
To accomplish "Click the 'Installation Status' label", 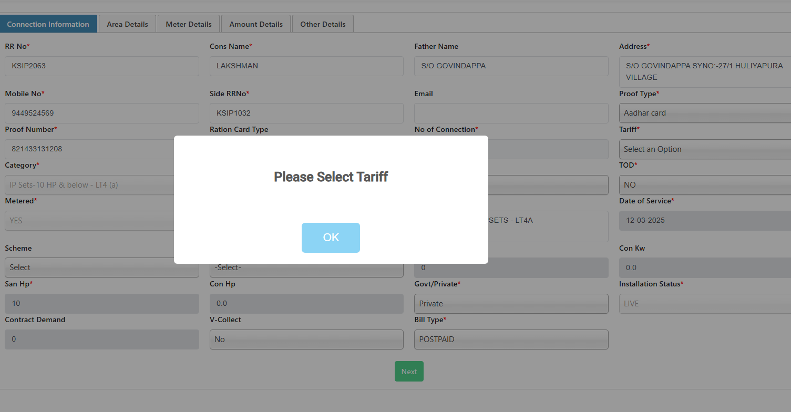I will pyautogui.click(x=650, y=284).
